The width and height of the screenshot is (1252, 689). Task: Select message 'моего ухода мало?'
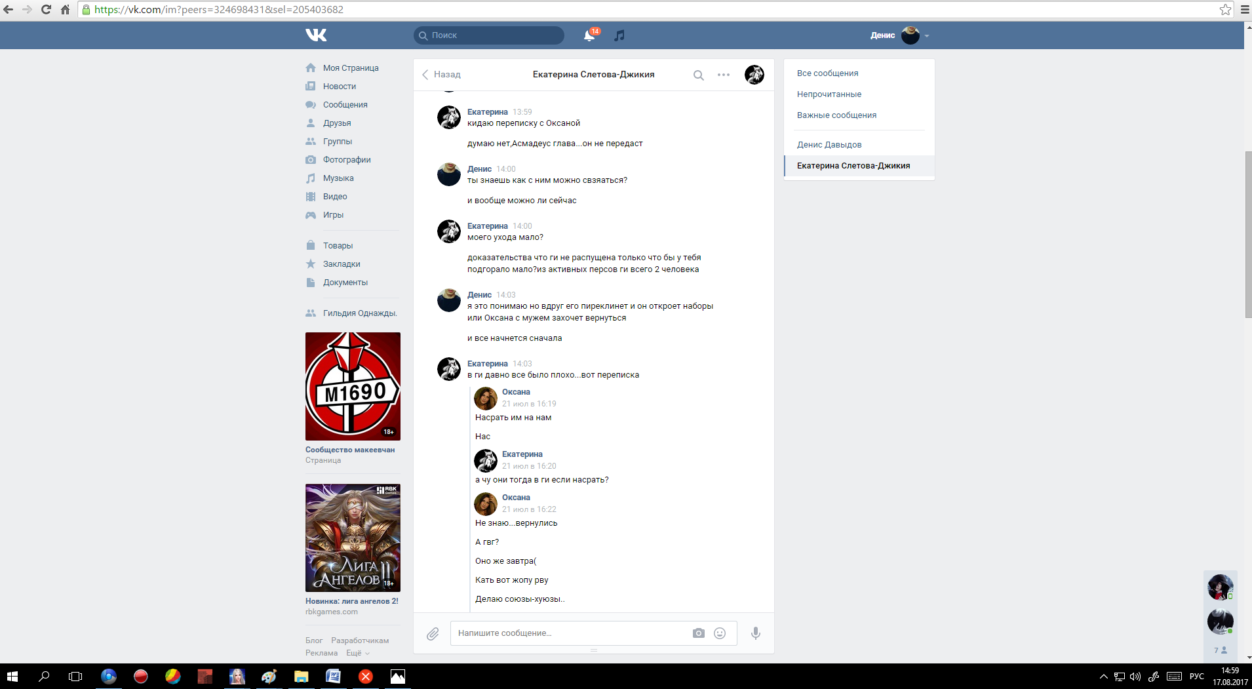pyautogui.click(x=505, y=237)
